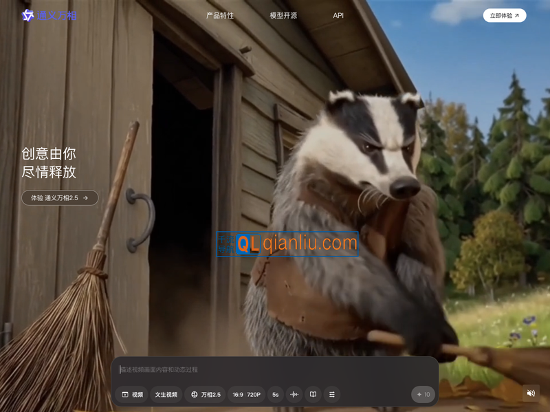This screenshot has height=412, width=550.
Task: Expand the 文生视频 generation type dropdown
Action: pyautogui.click(x=166, y=395)
